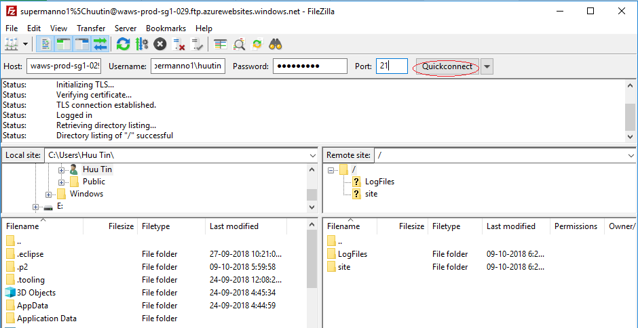The height and width of the screenshot is (328, 638).
Task: Click the Quickconnect button
Action: 447,66
